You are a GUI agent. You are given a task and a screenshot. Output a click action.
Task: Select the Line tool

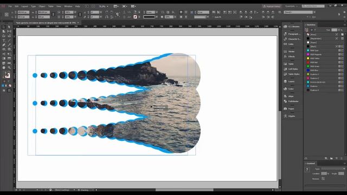point(9,41)
